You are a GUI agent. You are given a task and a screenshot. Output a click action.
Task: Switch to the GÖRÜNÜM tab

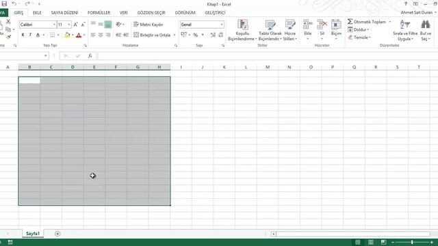(185, 12)
